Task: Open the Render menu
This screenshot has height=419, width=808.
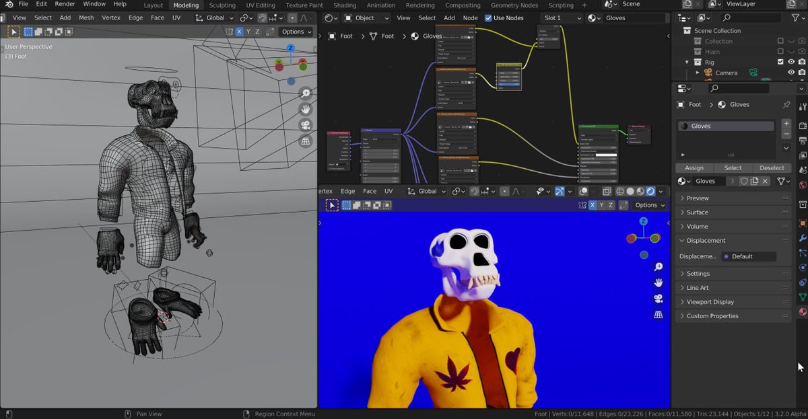Action: pos(65,4)
